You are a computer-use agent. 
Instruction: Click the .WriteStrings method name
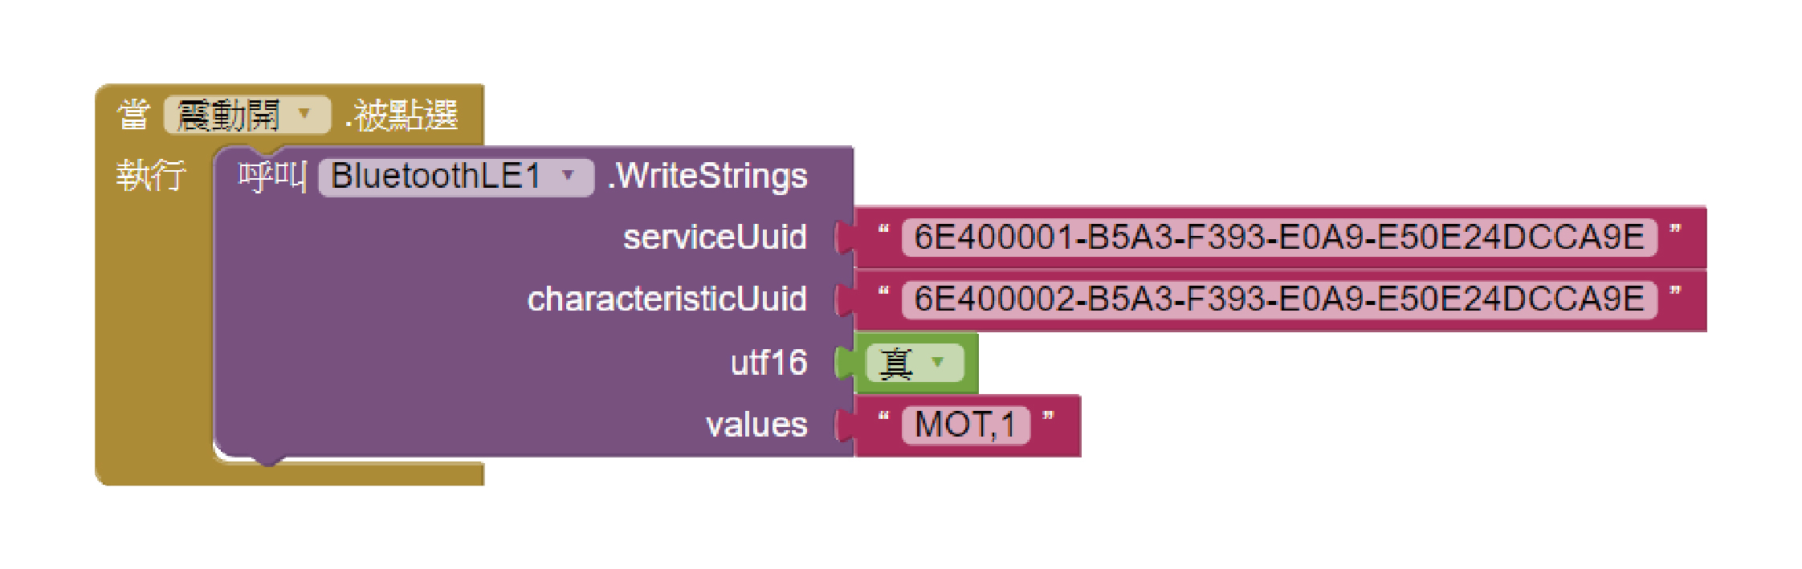click(708, 176)
